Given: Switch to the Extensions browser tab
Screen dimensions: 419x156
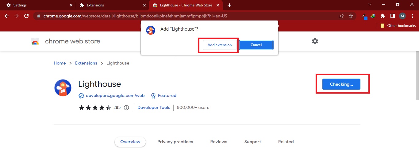Looking at the screenshot, I should point(112,5).
